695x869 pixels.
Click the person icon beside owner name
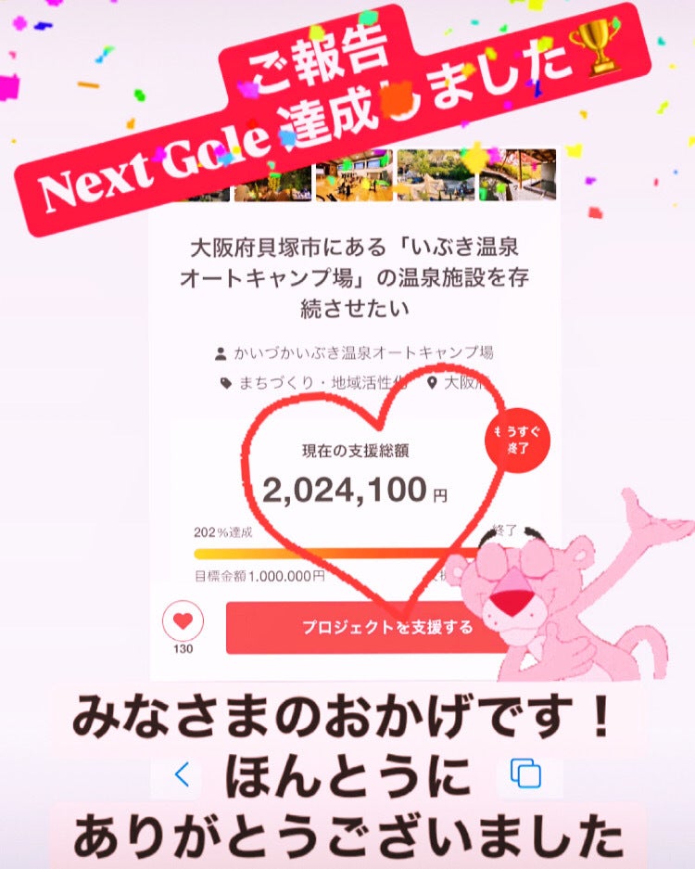tap(221, 353)
